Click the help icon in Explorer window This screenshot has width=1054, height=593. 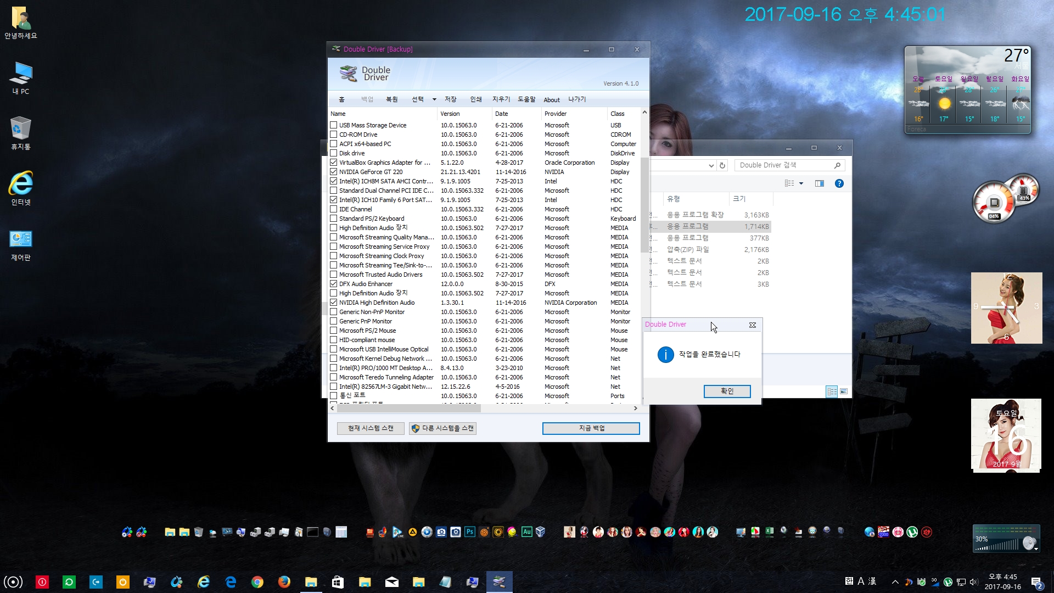click(x=839, y=183)
